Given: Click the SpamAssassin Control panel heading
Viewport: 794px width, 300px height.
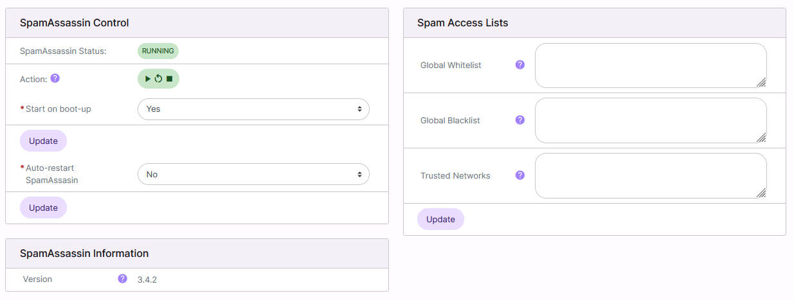Looking at the screenshot, I should click(x=75, y=23).
